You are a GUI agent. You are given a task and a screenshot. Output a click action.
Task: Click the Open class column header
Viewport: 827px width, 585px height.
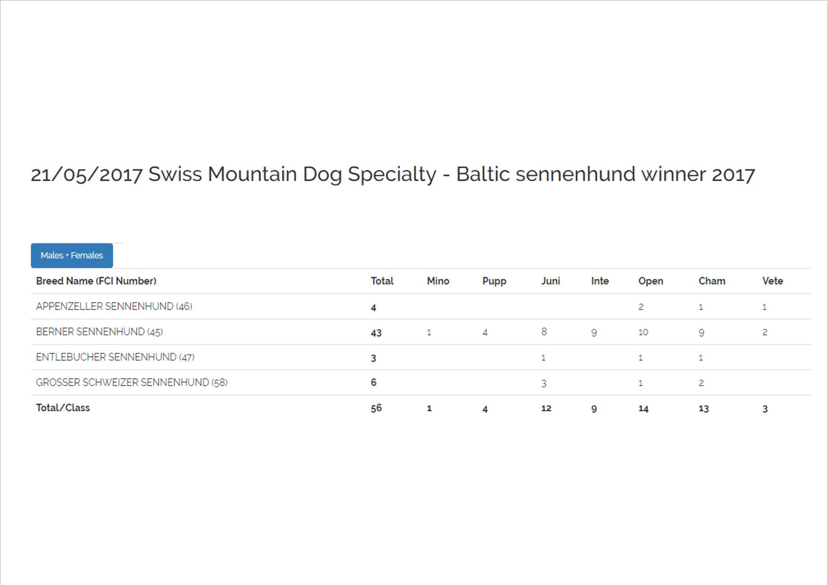pyautogui.click(x=651, y=281)
